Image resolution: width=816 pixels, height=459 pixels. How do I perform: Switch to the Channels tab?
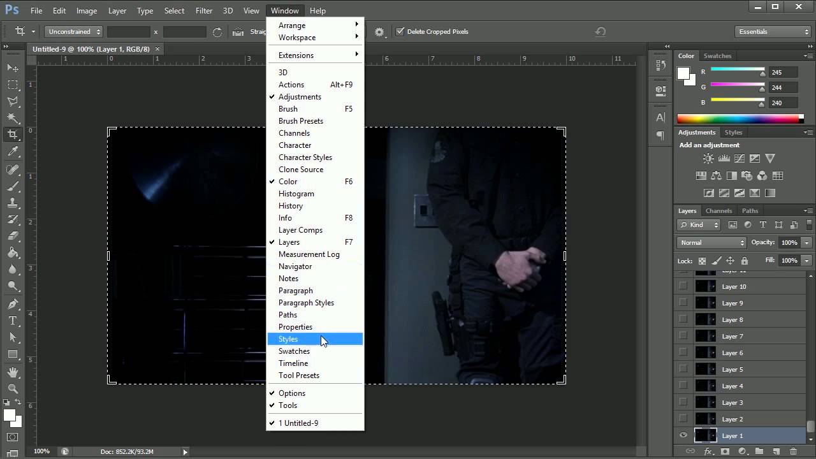click(718, 211)
